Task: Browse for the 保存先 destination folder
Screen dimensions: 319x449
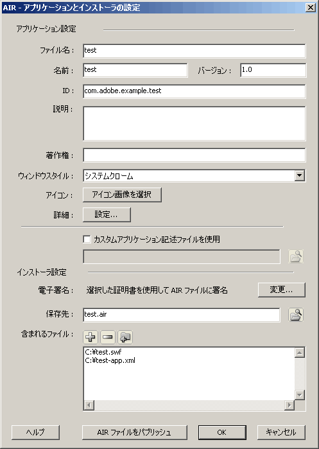Action: (295, 315)
